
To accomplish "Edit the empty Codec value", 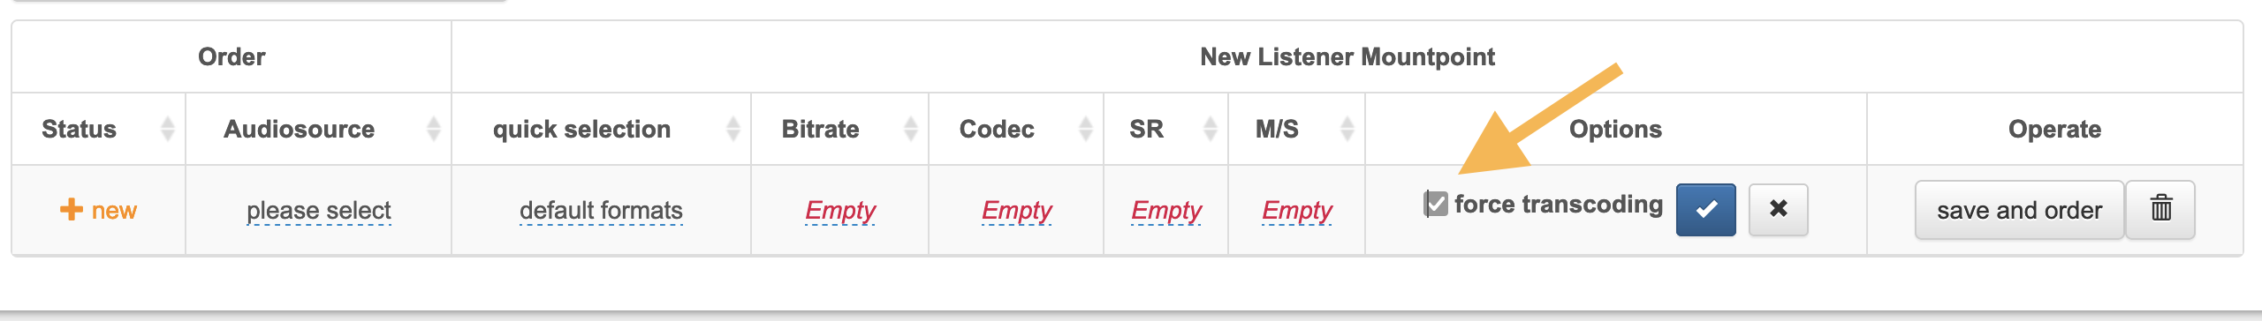I will coord(1017,211).
